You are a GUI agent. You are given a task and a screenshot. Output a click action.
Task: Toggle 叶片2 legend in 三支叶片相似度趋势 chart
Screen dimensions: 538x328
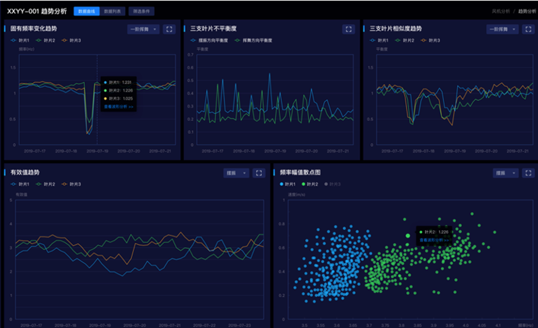point(405,40)
